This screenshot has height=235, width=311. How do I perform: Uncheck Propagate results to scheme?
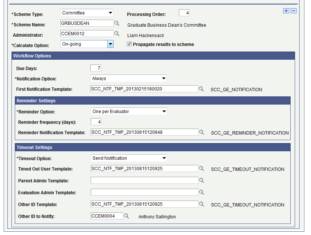[129, 44]
